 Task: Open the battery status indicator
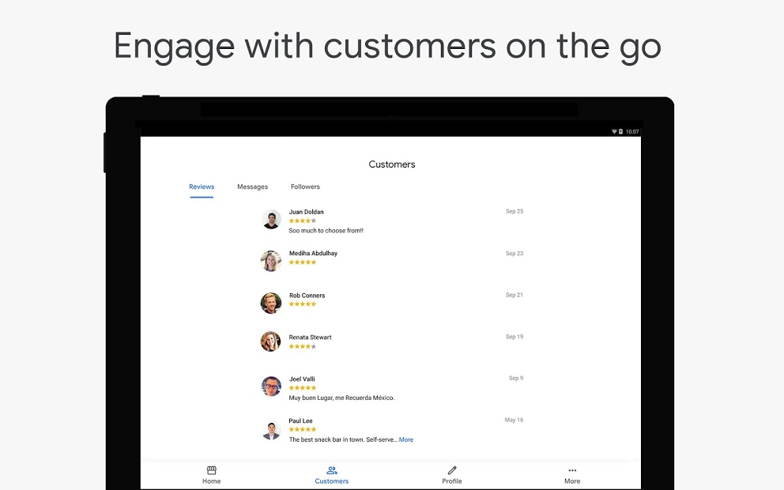point(620,131)
